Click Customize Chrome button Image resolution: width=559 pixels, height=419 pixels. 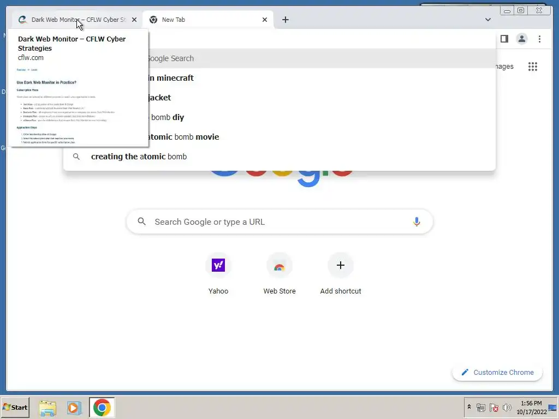coord(497,372)
